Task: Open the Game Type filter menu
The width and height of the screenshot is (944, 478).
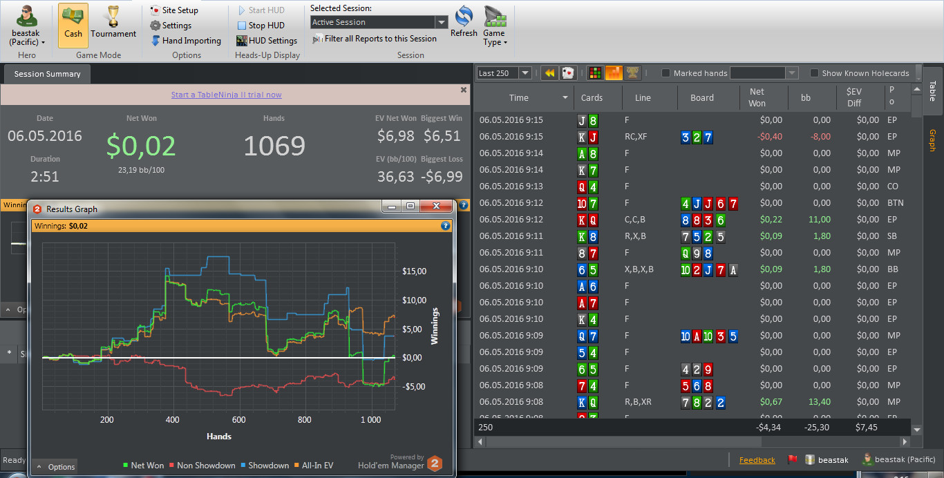Action: pyautogui.click(x=495, y=26)
